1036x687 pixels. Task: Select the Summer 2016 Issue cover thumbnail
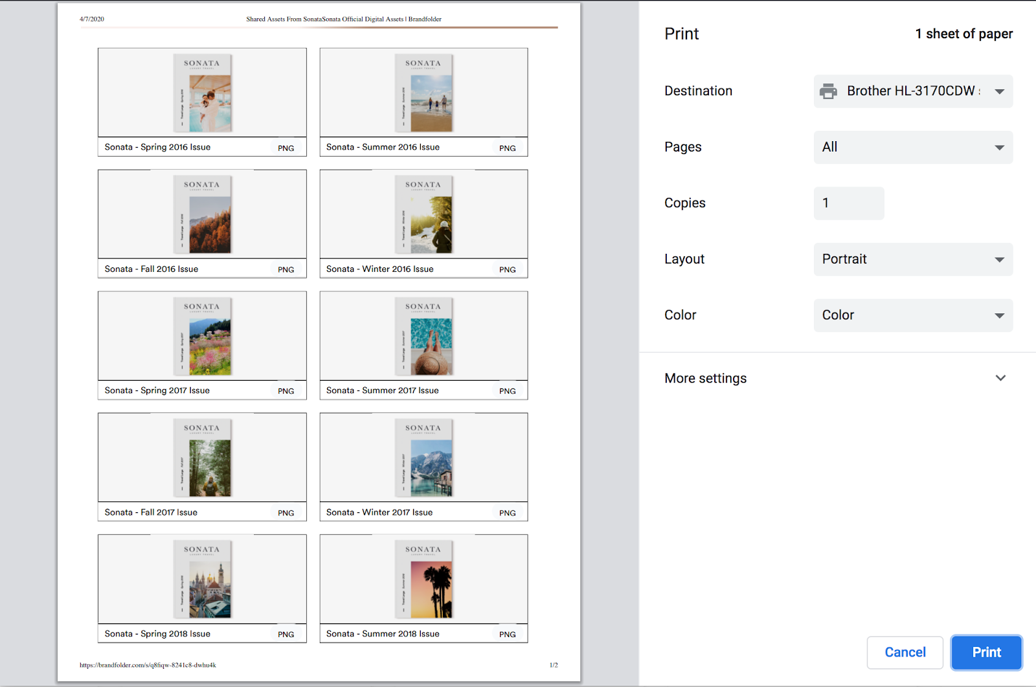coord(424,93)
